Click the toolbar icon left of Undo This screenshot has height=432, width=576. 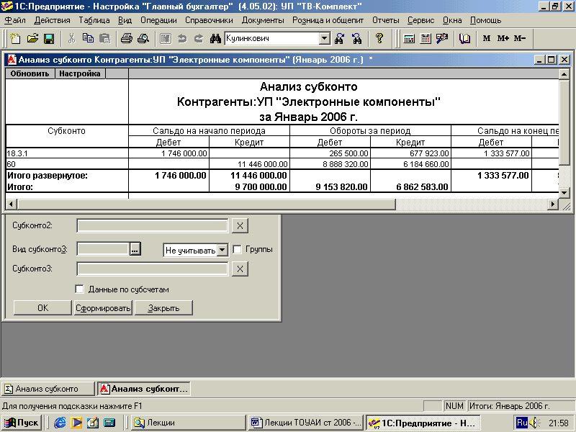click(166, 38)
